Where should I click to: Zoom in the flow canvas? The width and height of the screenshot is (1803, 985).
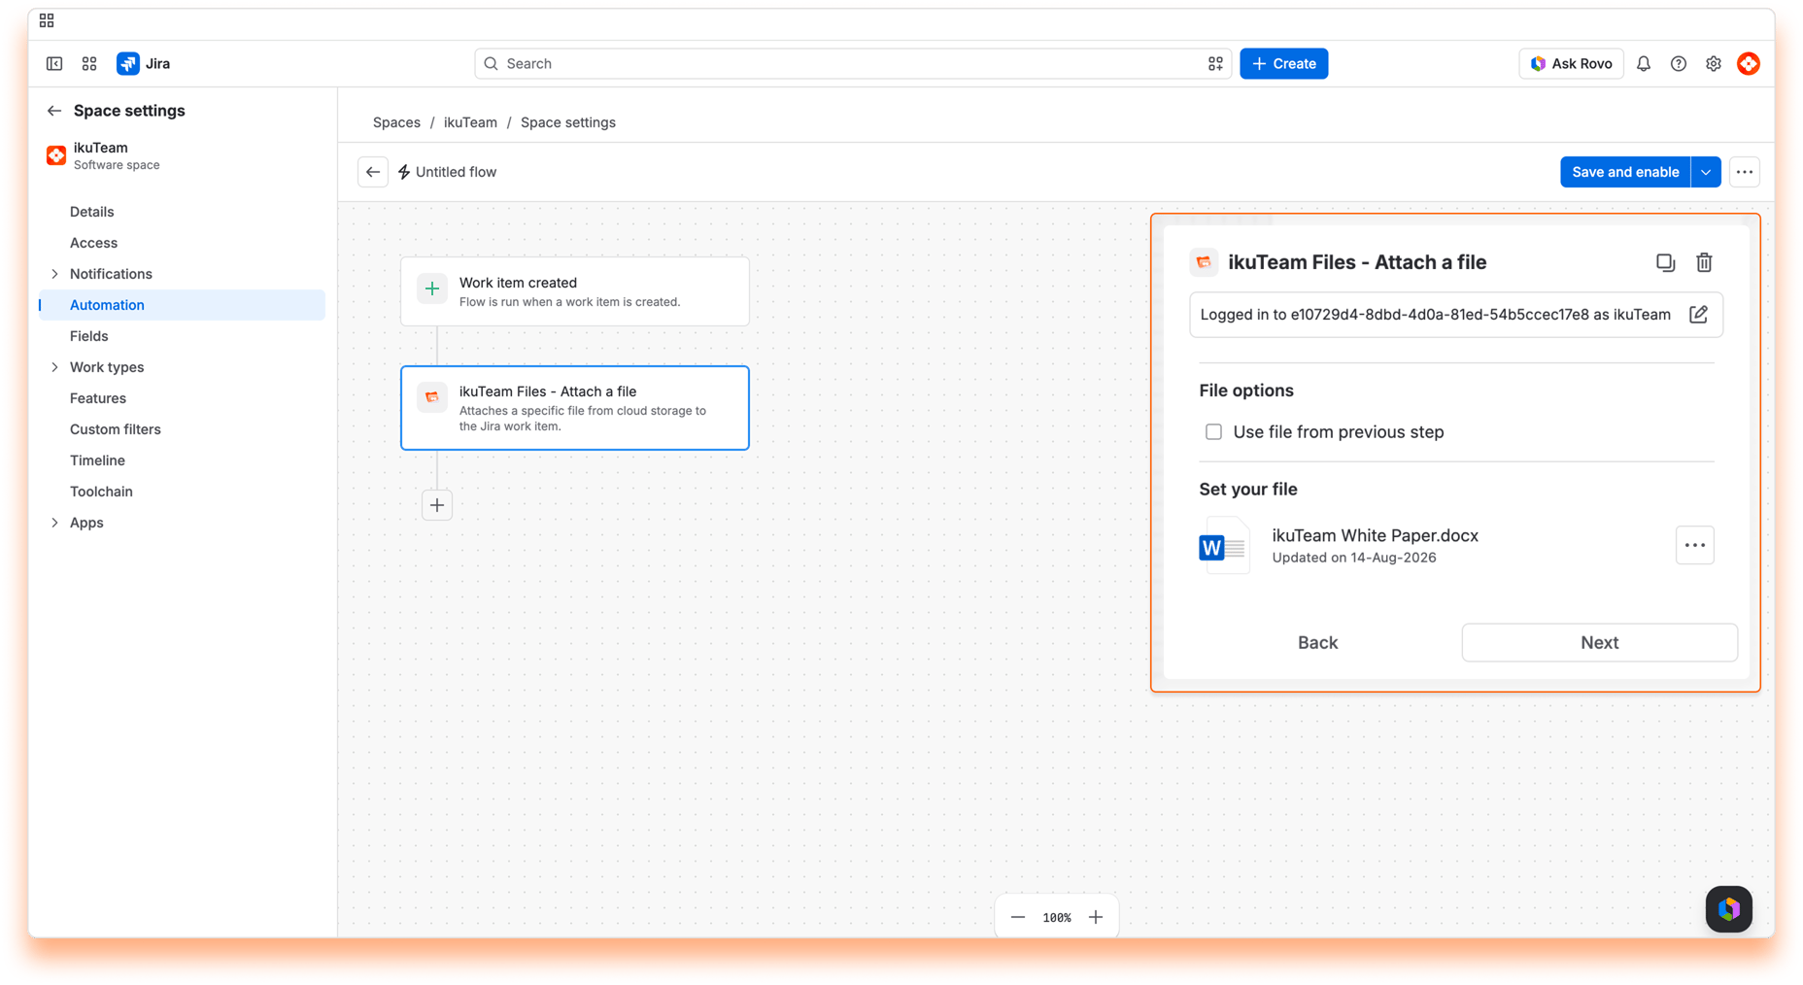(1096, 917)
